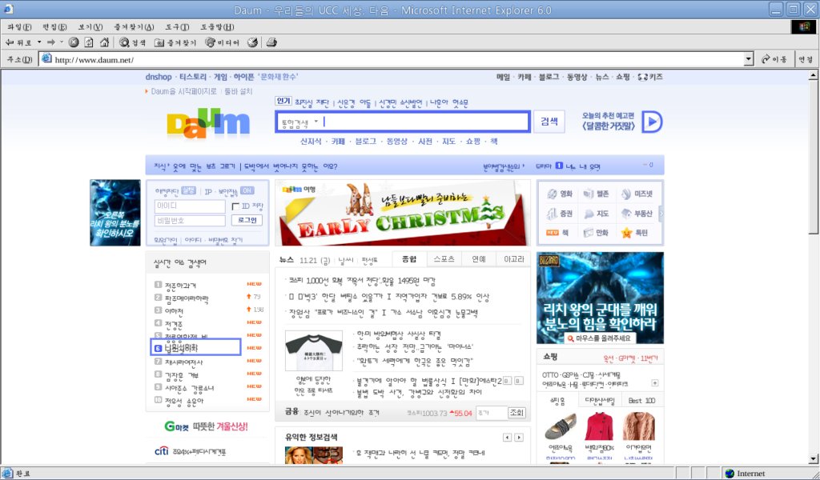Expand the shopping mall list plus button
Image resolution: width=820 pixels, height=480 pixels.
[x=654, y=383]
